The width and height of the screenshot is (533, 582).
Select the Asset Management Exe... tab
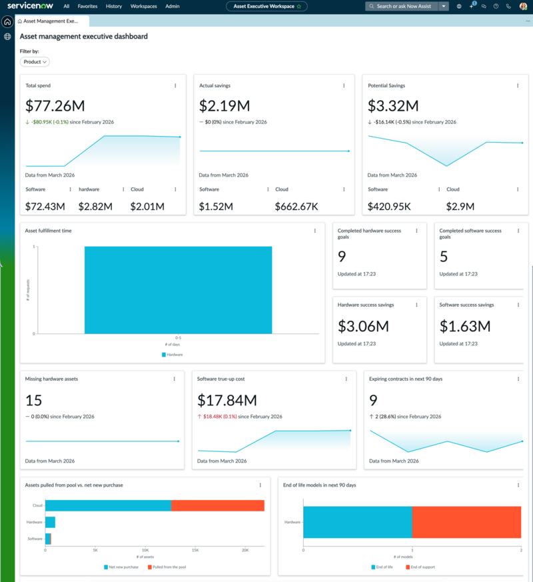pyautogui.click(x=51, y=21)
